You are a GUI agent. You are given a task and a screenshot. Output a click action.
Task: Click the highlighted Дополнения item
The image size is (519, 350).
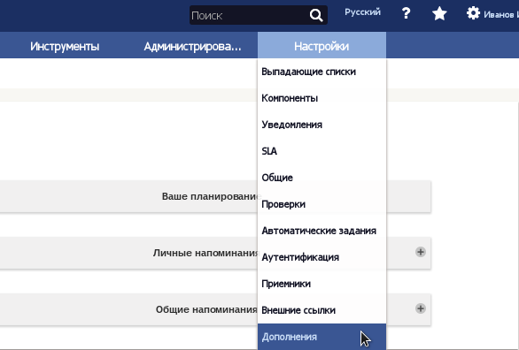321,337
